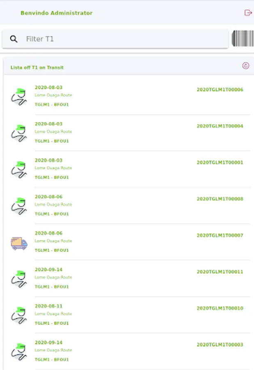Refresh the T1 on Transit list
This screenshot has width=254, height=370.
pyautogui.click(x=245, y=66)
